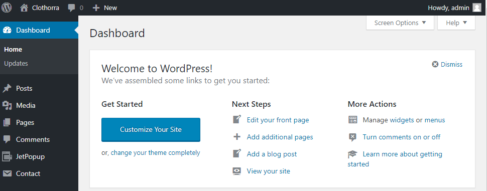
Task: Open the Media menu
Action: [x=39, y=105]
